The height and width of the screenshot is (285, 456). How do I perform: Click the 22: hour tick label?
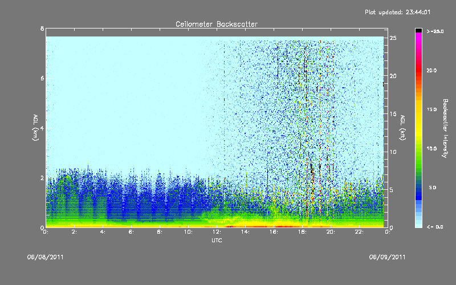(x=359, y=232)
